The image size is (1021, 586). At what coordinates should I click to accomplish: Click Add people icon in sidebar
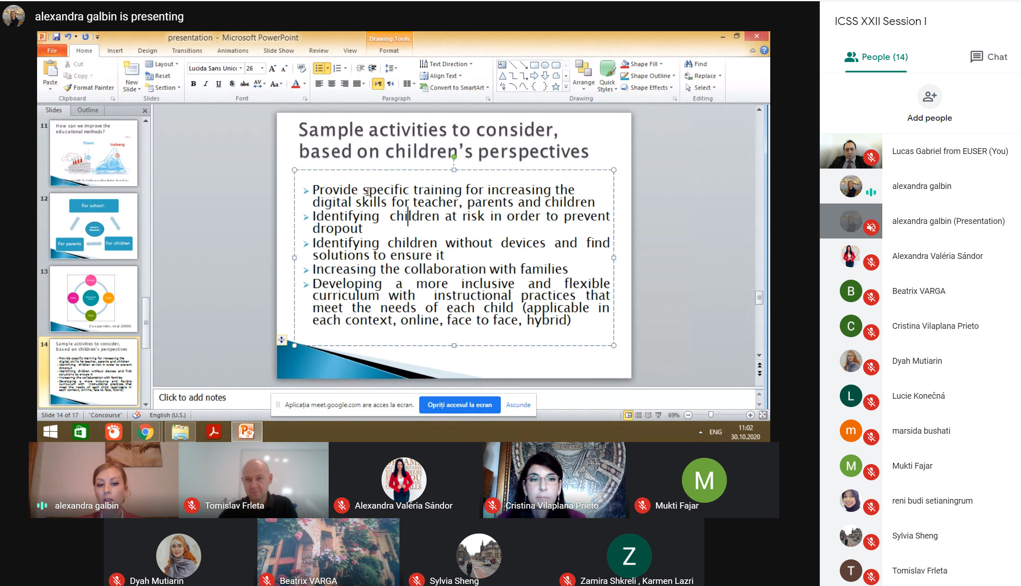929,97
